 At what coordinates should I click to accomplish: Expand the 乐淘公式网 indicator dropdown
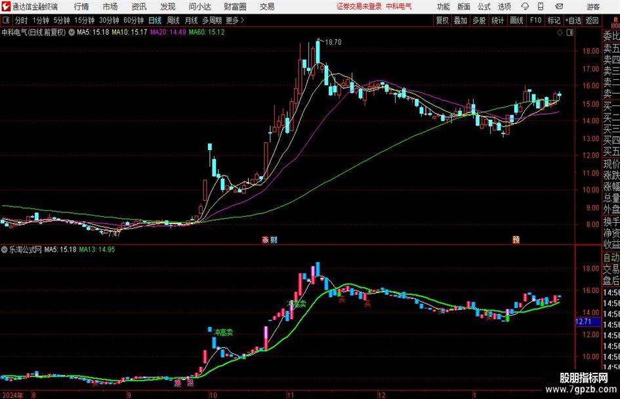pyautogui.click(x=5, y=250)
